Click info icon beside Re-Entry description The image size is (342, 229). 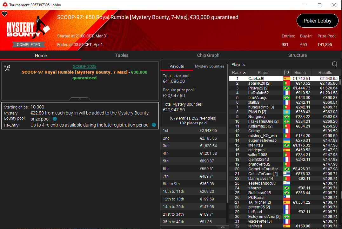pyautogui.click(x=154, y=125)
